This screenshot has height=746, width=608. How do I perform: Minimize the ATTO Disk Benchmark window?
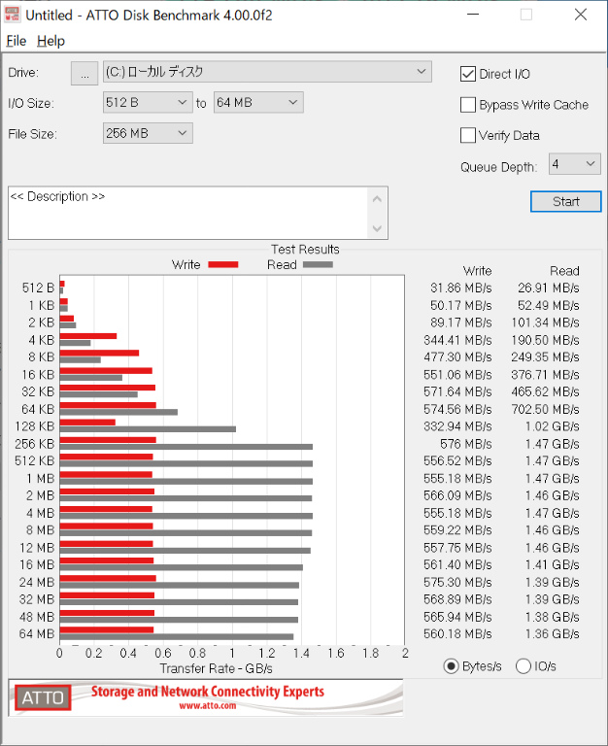[x=473, y=15]
